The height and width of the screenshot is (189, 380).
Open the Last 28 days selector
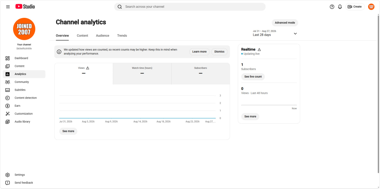tap(275, 33)
